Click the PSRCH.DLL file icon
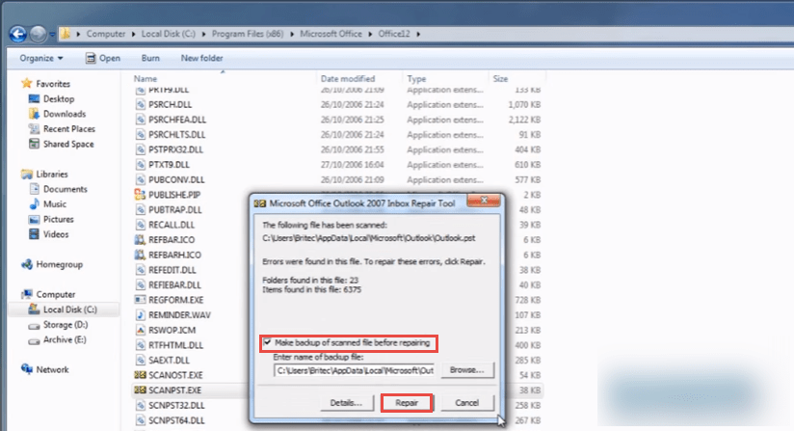 140,104
